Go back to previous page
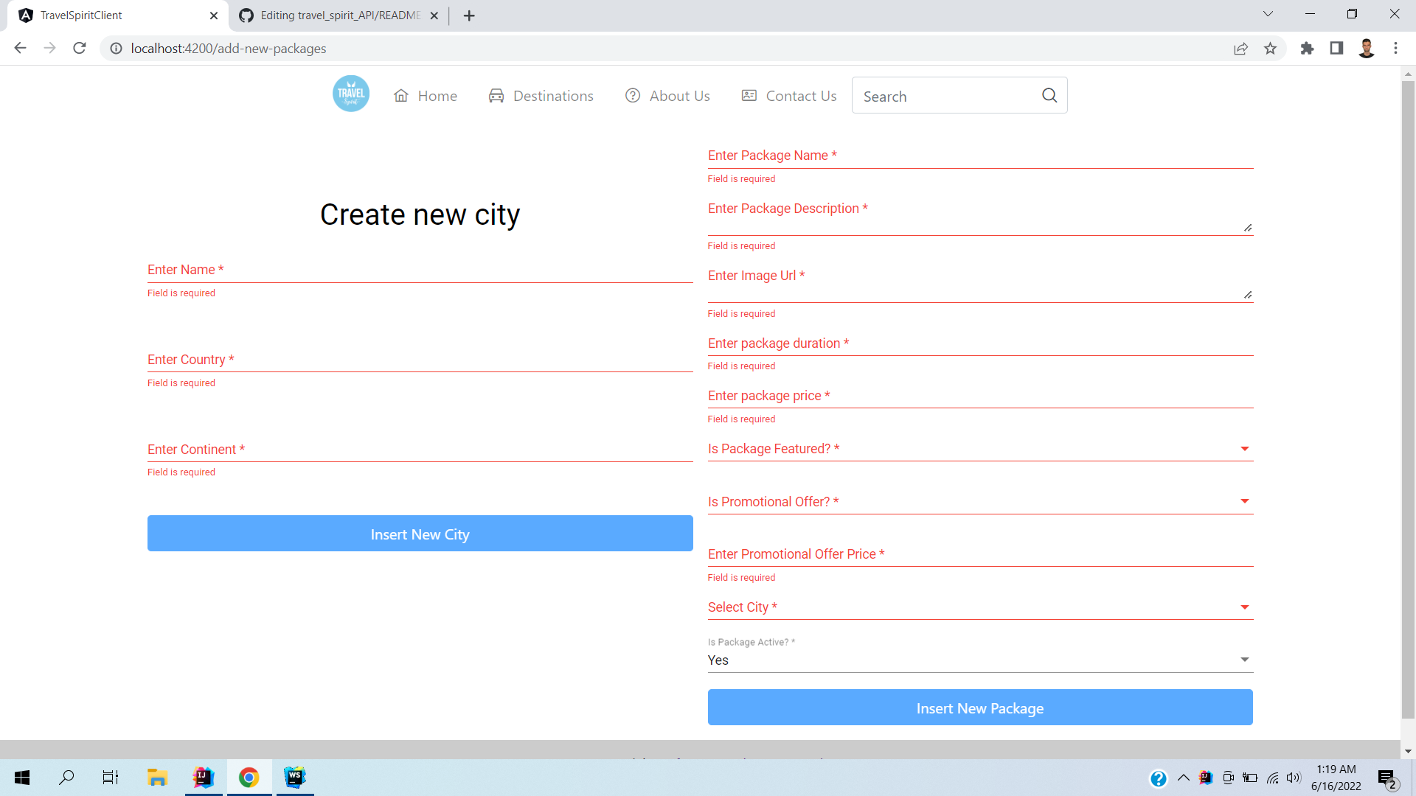The height and width of the screenshot is (796, 1416). pos(20,49)
